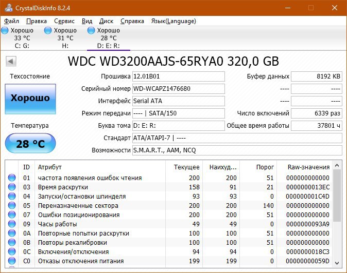
Task: Click the Прошивка field showing 12.01B01
Action: click(179, 76)
